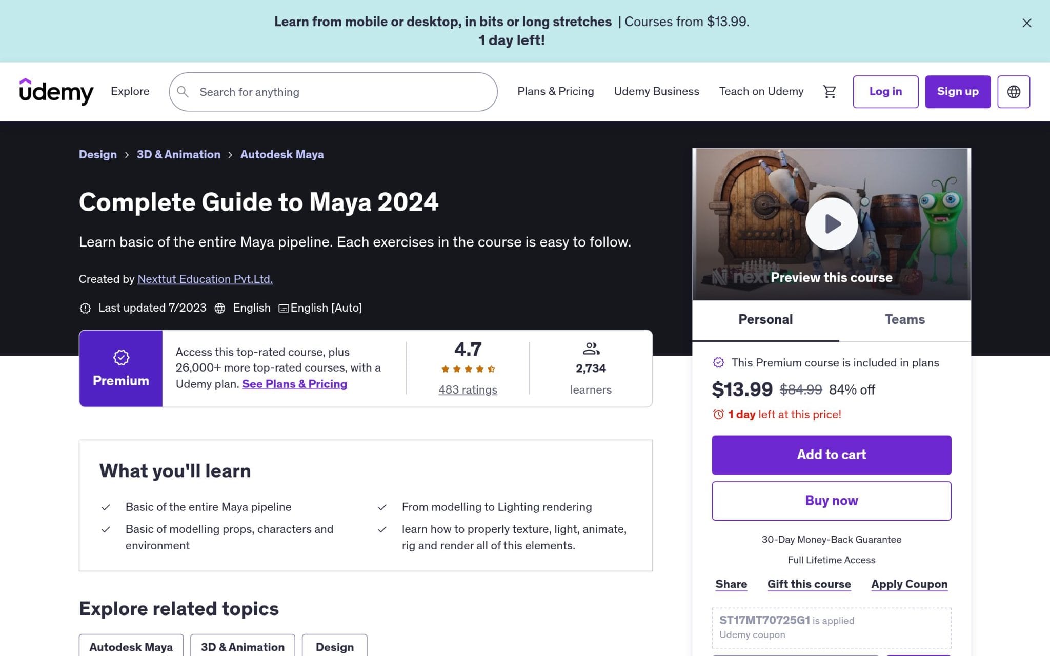Viewport: 1050px width, 656px height.
Task: Click the '30-Day Money-Back Guarantee' text
Action: (x=832, y=540)
